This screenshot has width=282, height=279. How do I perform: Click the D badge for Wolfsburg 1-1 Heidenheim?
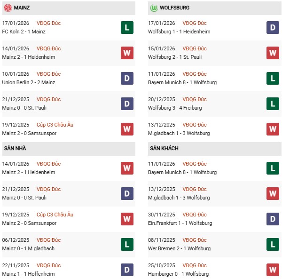(274, 27)
